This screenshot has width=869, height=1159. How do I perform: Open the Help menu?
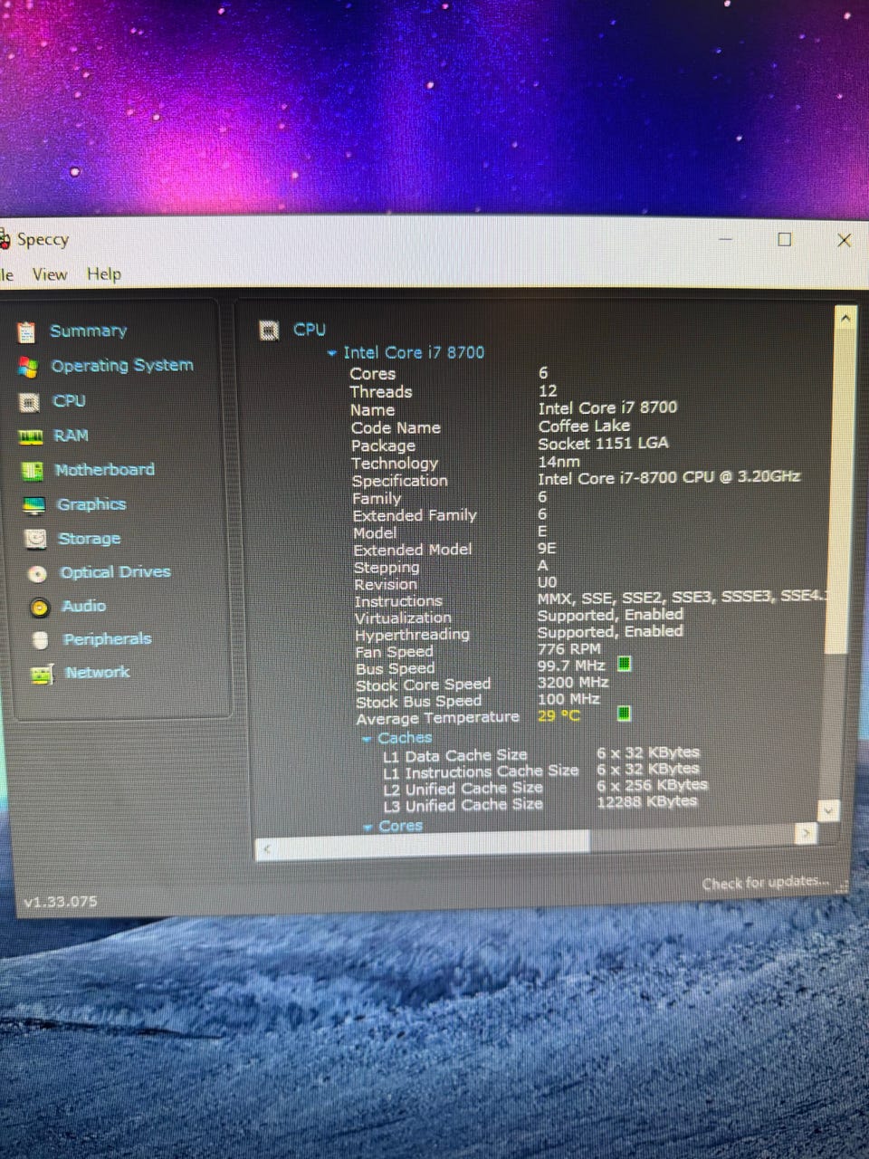click(x=104, y=274)
